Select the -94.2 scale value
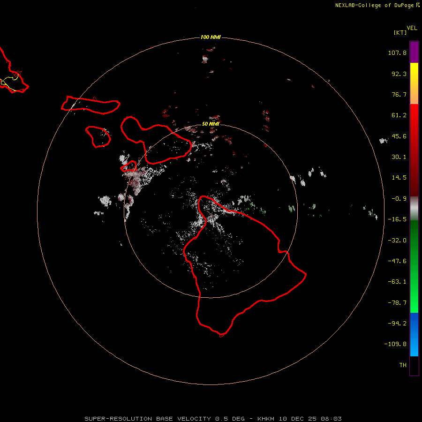The height and width of the screenshot is (422, 422). (397, 323)
